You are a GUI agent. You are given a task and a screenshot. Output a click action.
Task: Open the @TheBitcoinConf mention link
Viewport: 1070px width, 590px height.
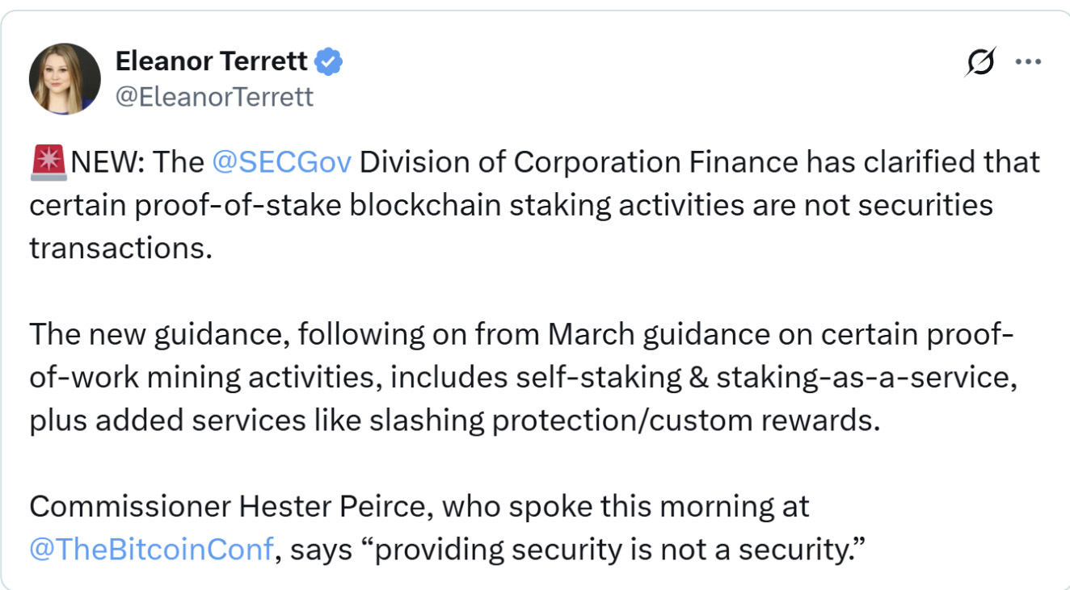[x=150, y=550]
